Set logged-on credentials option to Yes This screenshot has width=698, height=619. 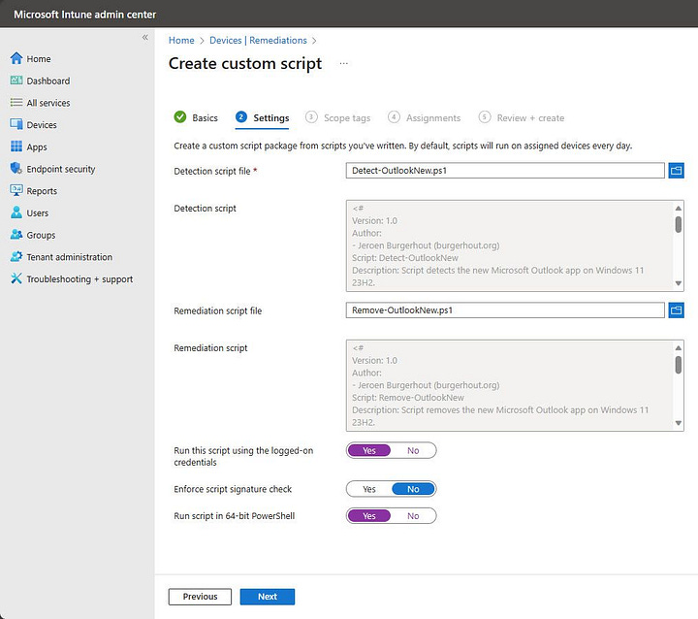pyautogui.click(x=369, y=450)
